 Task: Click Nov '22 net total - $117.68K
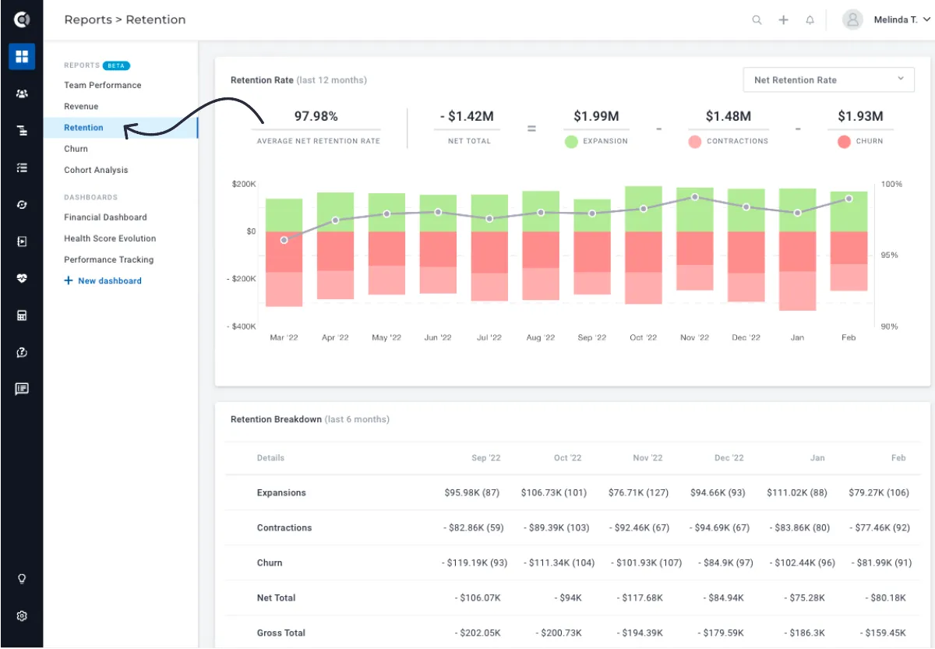(639, 598)
